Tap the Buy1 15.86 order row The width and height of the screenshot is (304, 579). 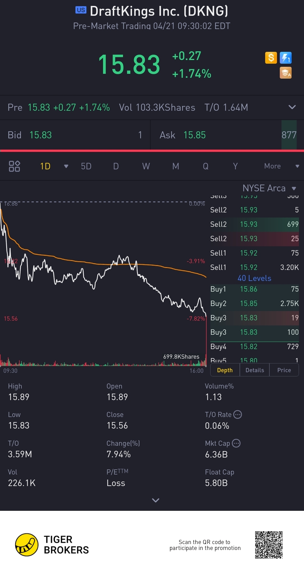[254, 289]
